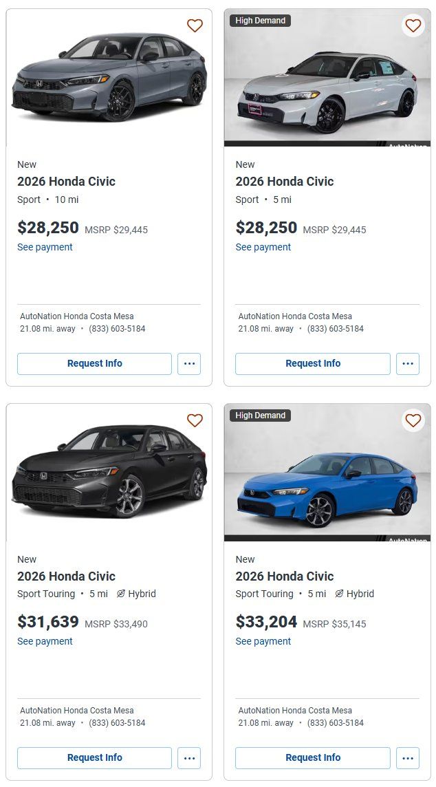Expand three-dot menu on the $31,639 Civic
The image size is (436, 787).
click(189, 758)
